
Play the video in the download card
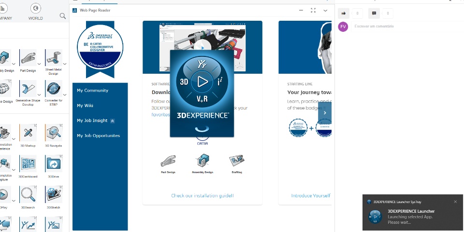[x=203, y=47]
